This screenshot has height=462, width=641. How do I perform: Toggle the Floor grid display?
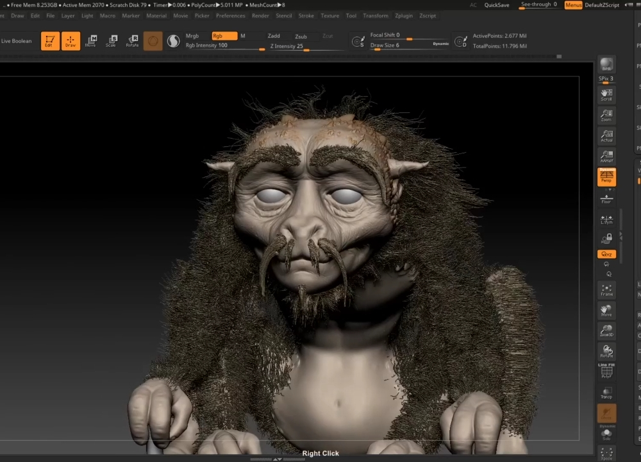pyautogui.click(x=606, y=198)
